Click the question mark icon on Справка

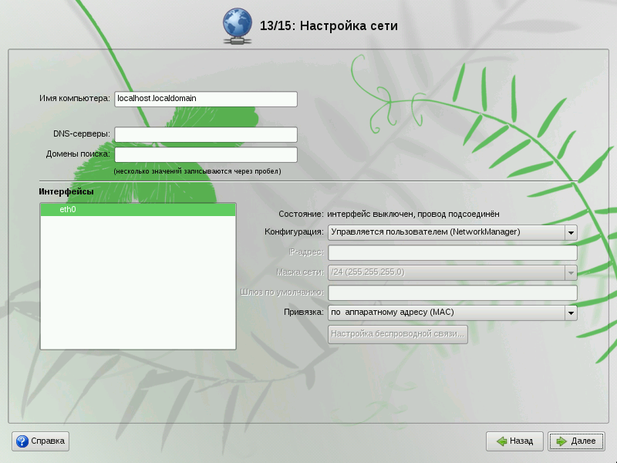(x=22, y=441)
